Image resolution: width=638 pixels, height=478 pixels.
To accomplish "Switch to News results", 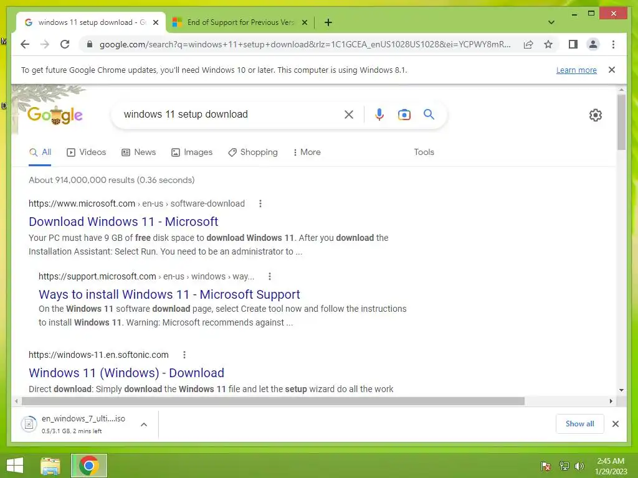I will click(x=139, y=152).
